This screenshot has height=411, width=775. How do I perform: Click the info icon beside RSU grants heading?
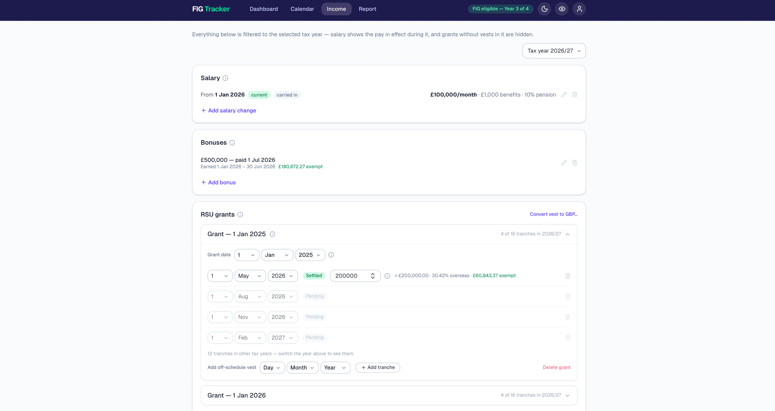click(x=240, y=215)
